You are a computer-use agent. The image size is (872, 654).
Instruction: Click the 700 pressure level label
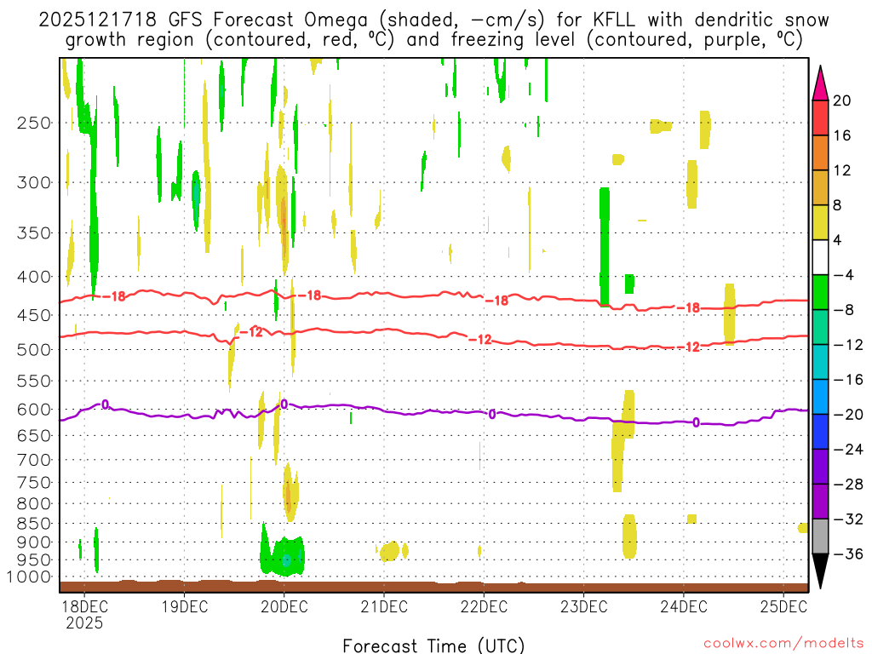pos(34,460)
